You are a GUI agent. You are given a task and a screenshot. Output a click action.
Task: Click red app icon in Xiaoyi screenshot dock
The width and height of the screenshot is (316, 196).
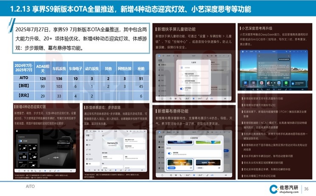pos(262,83)
